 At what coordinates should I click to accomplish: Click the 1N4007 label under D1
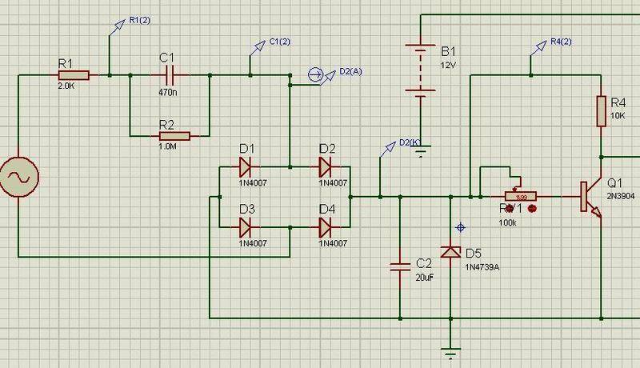pyautogui.click(x=253, y=182)
